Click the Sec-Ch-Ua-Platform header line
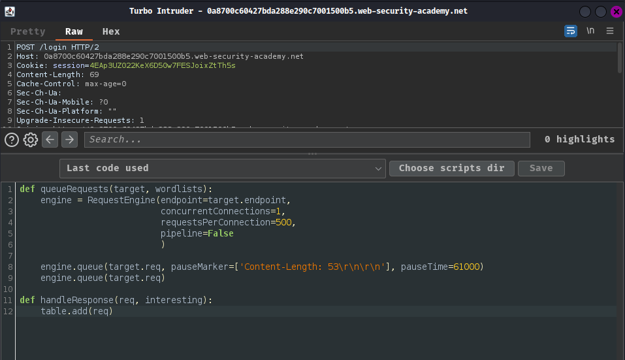 (67, 111)
